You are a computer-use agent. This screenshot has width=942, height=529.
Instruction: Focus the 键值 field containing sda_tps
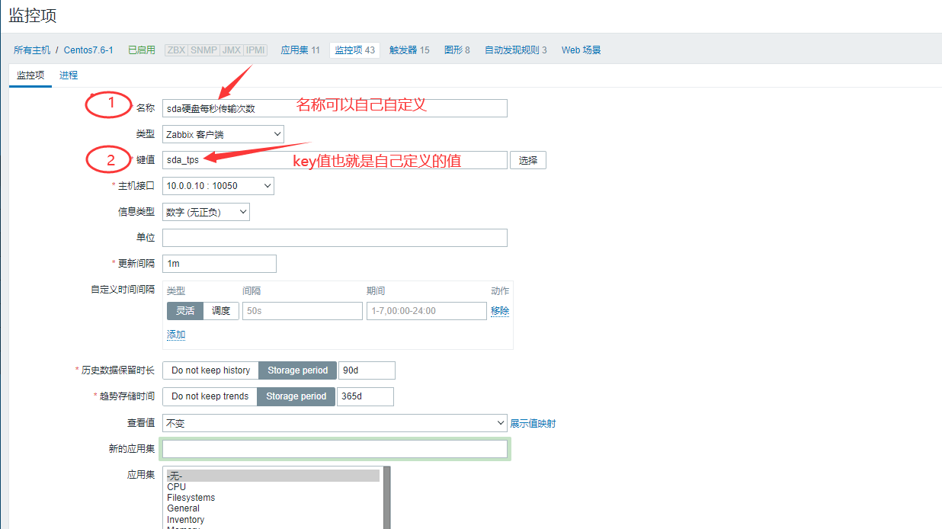335,160
